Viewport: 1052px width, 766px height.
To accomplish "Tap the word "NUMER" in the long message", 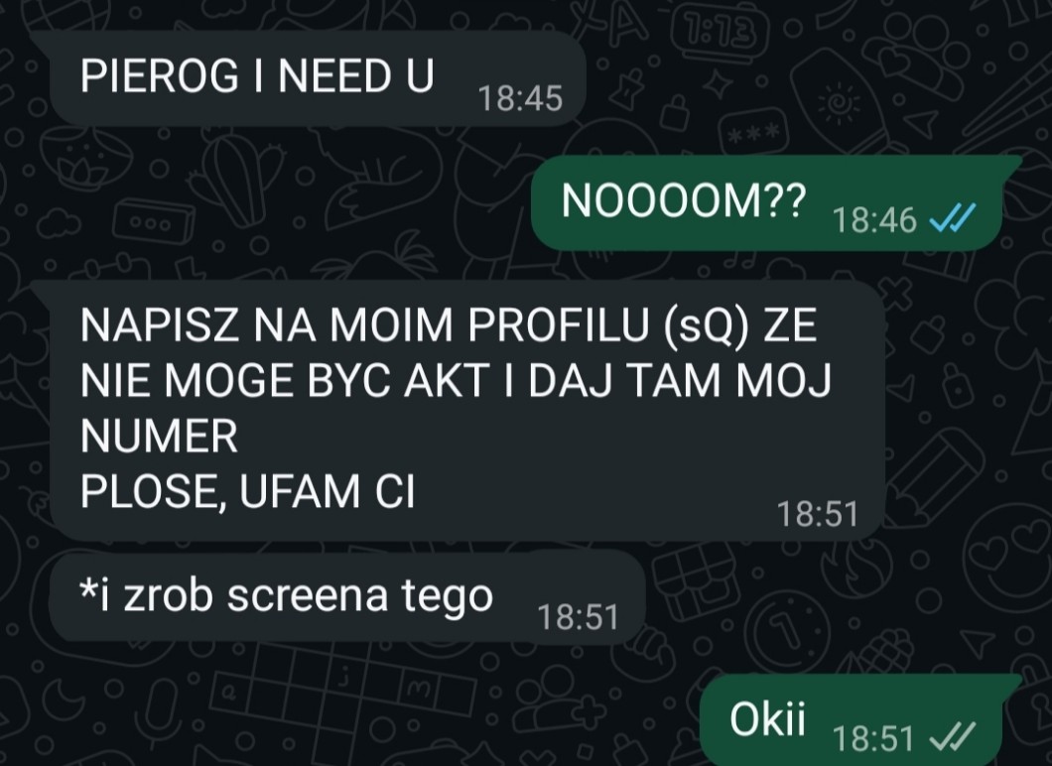I will pos(159,437).
